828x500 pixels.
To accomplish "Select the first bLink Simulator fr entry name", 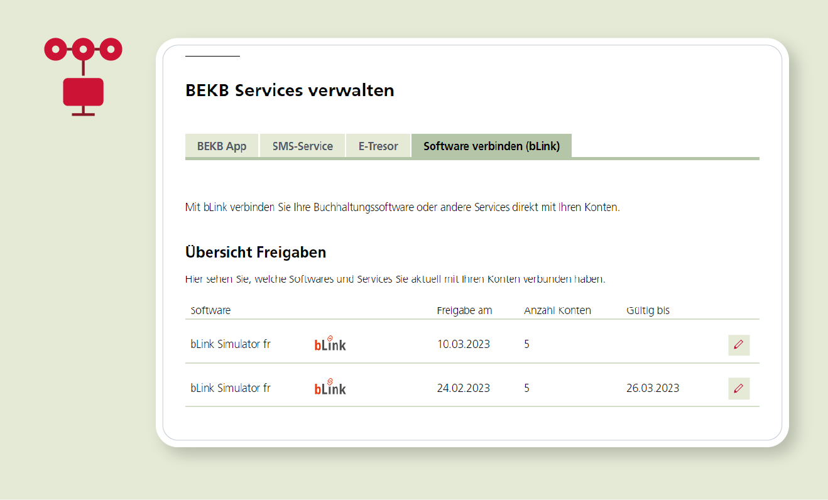I will tap(231, 344).
